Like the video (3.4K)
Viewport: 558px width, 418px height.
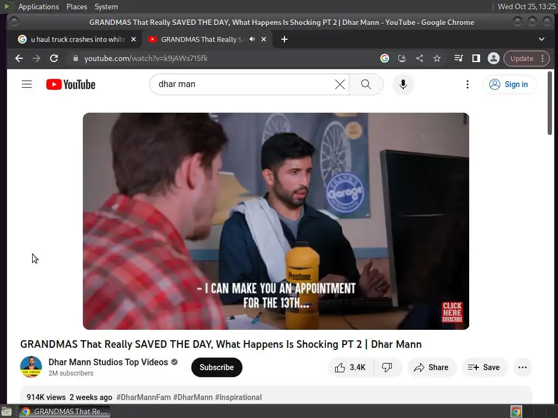350,367
